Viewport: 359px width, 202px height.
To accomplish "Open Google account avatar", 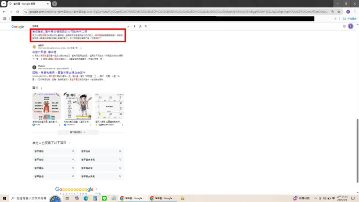I will coord(351,26).
